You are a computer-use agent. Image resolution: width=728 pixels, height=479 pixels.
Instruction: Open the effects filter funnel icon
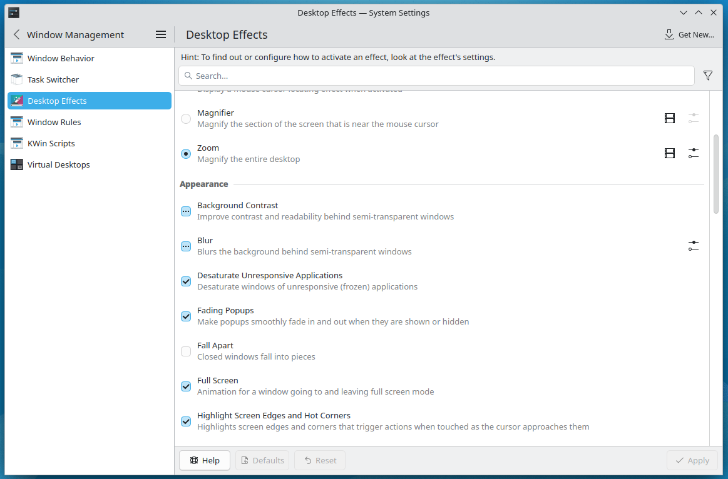(708, 76)
